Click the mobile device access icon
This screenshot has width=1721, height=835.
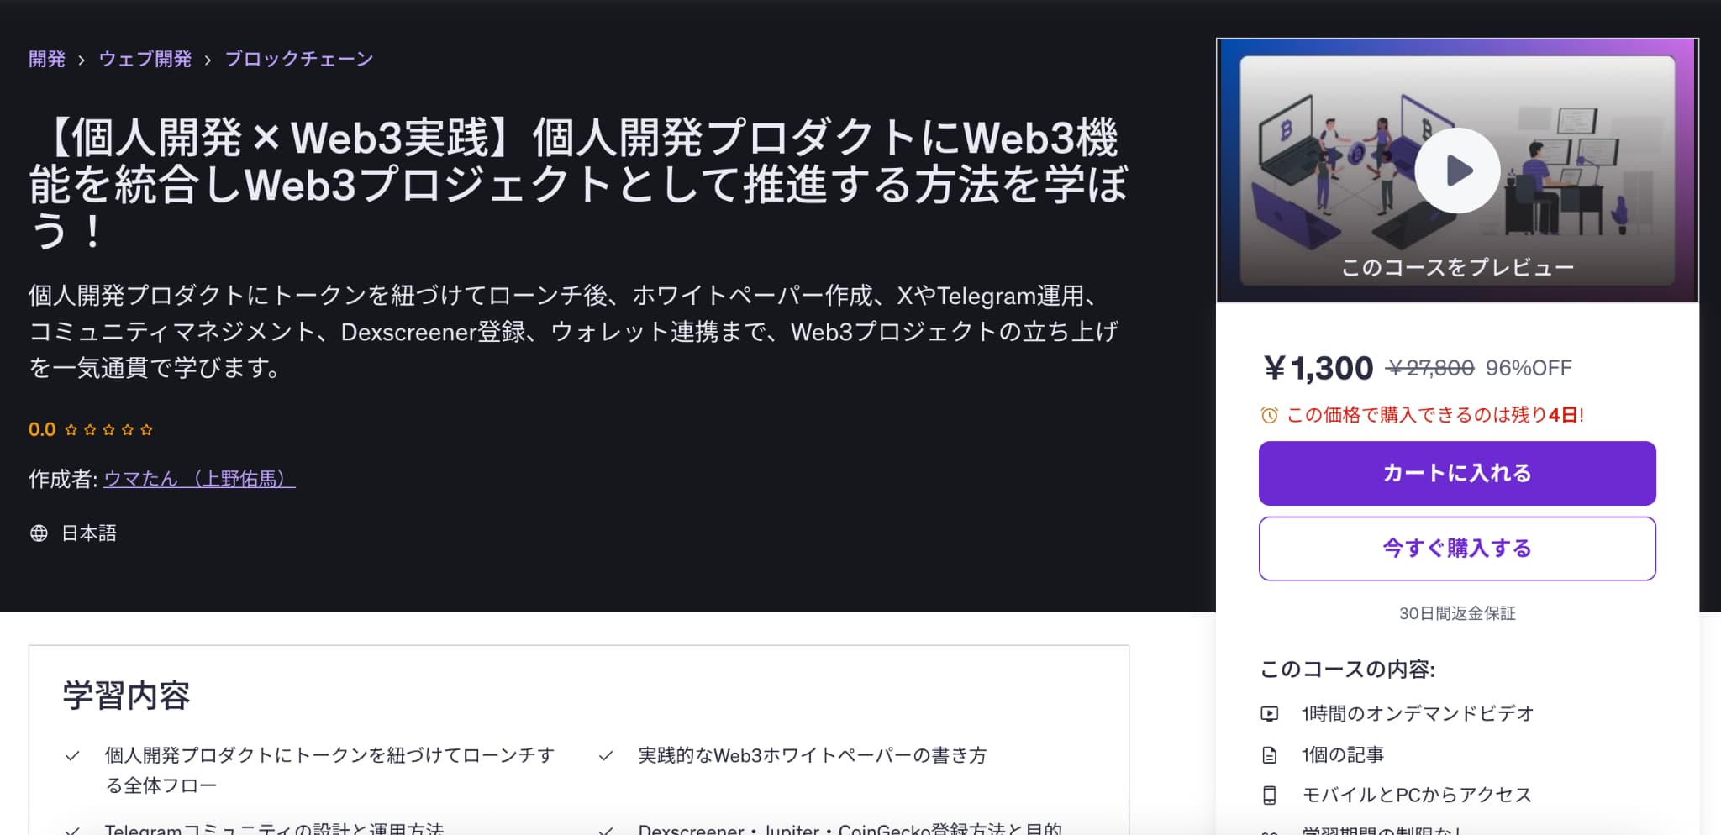click(1269, 795)
